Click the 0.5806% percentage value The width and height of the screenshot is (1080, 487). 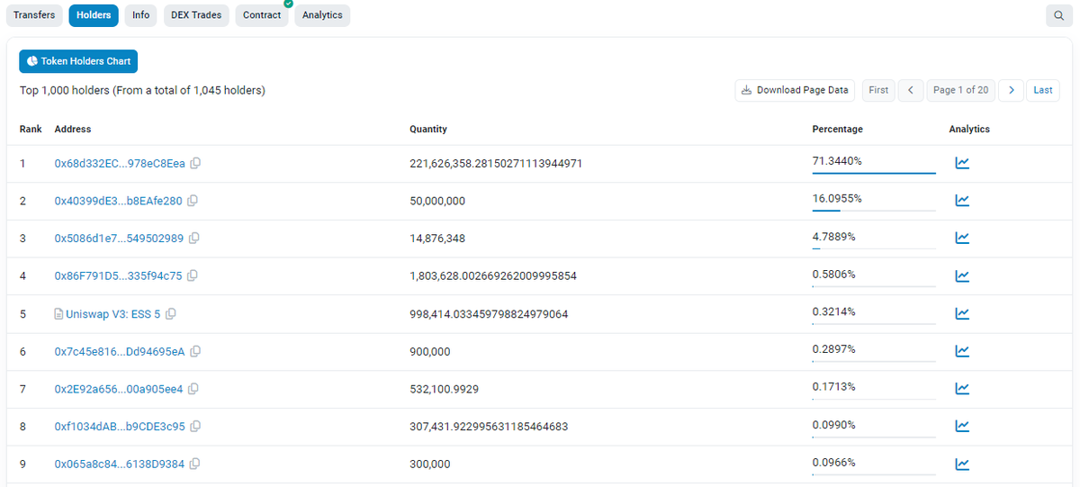(833, 273)
